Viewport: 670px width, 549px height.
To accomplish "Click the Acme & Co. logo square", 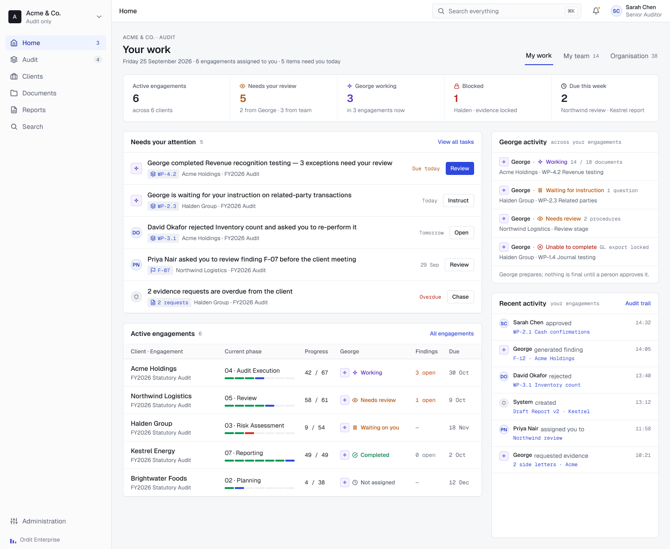I will pyautogui.click(x=15, y=17).
